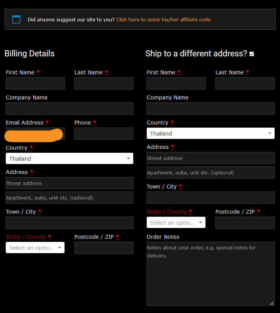
Task: Focus the billing Company Name field
Action: tap(69, 109)
